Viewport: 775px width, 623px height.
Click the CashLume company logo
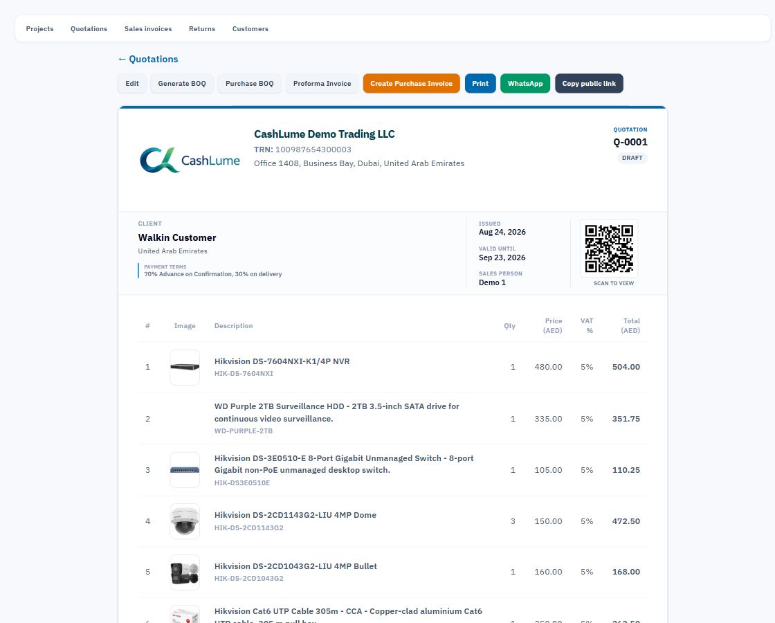[190, 160]
